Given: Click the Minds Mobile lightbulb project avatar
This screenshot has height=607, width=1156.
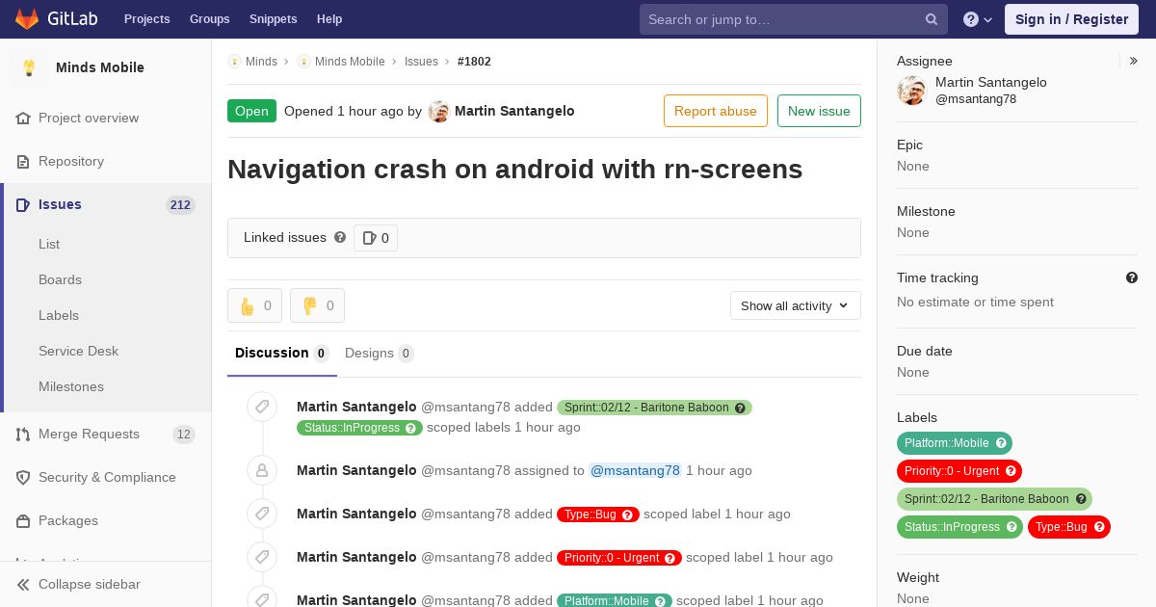Looking at the screenshot, I should 29,67.
